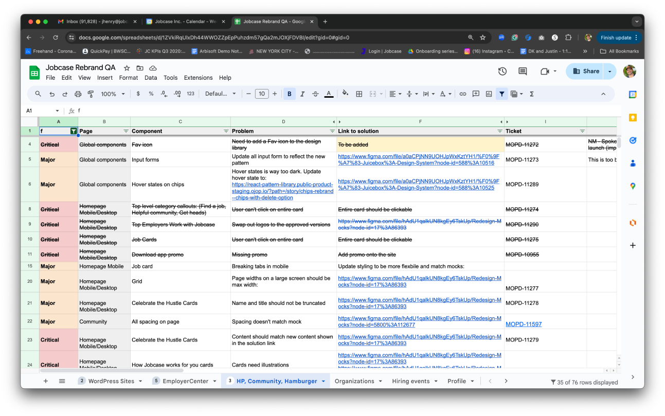The width and height of the screenshot is (665, 416).
Task: Click the Insert link icon
Action: [463, 94]
